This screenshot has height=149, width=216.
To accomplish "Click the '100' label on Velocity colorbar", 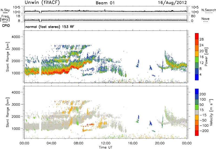I will pyautogui.click(x=203, y=99).
